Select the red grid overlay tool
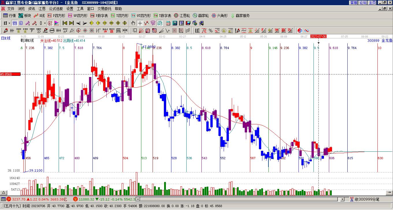This screenshot has height=210, width=393. [175, 31]
